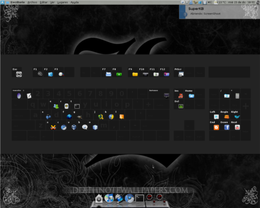Launch the F12 colorful pictures icon
Viewport: 260px width, 208px height.
pos(166,74)
